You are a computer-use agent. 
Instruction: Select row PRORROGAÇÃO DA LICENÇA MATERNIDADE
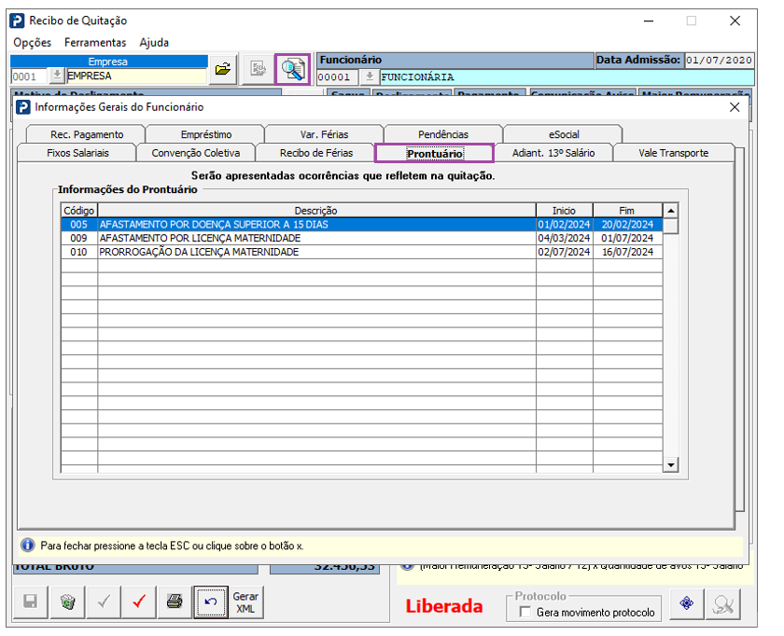pyautogui.click(x=362, y=252)
